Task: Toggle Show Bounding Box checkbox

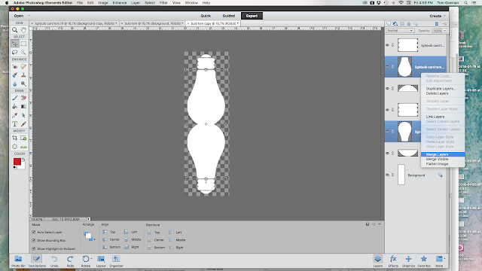Action: pos(33,241)
